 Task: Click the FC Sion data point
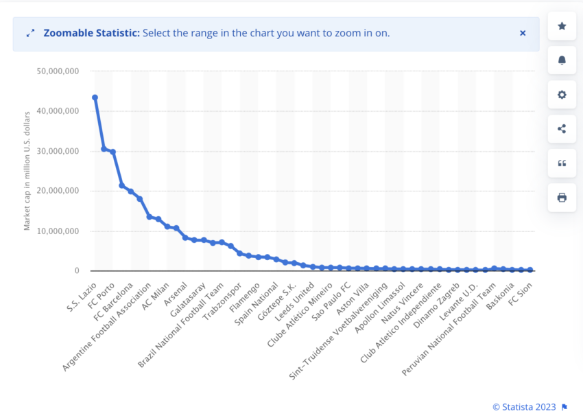click(x=530, y=270)
